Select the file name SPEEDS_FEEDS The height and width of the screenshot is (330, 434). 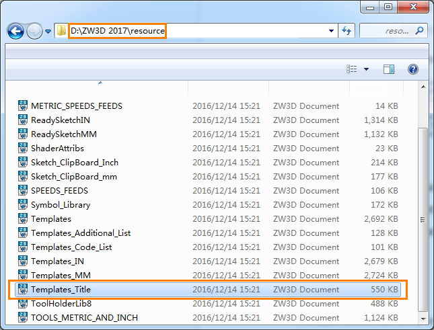point(59,191)
